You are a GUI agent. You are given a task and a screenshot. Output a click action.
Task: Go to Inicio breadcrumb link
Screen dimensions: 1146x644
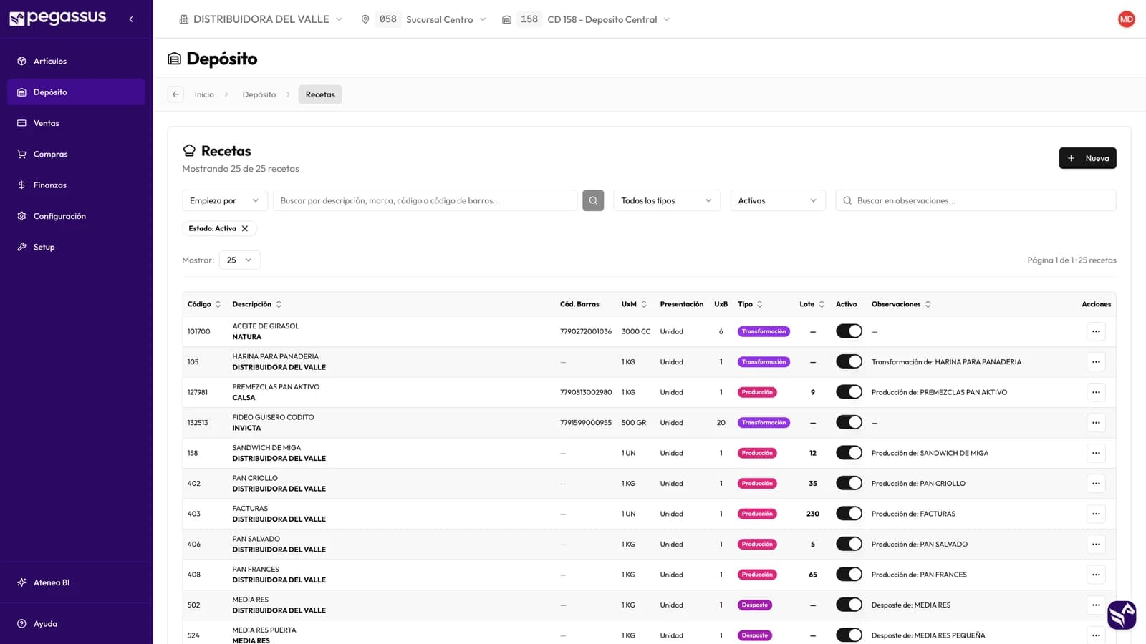[204, 94]
